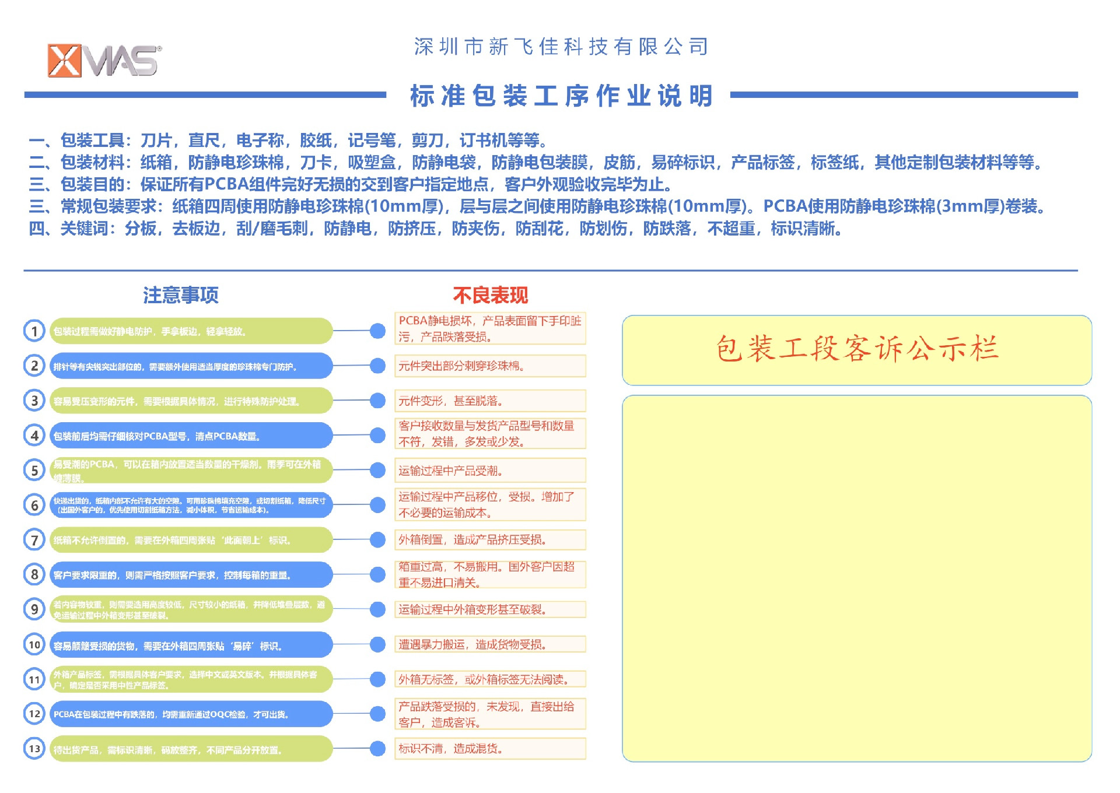Viewport: 1120px width, 793px height.
Task: Click blue connector dot beside item 2
Action: [x=378, y=366]
